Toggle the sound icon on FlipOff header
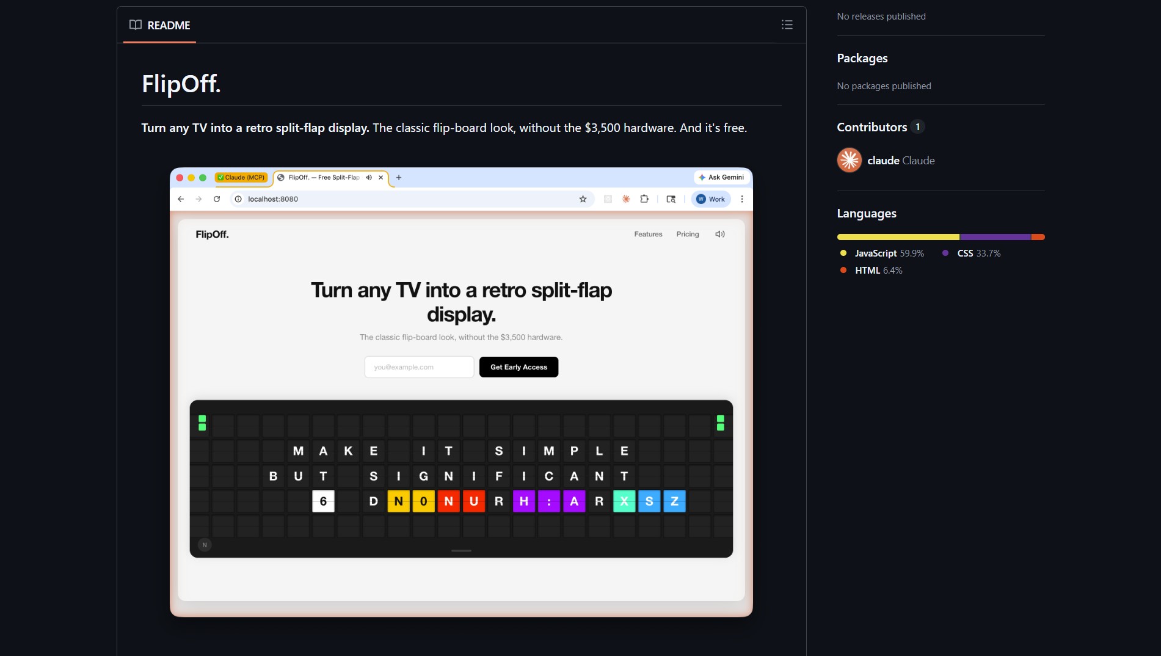Image resolution: width=1161 pixels, height=656 pixels. [x=719, y=234]
